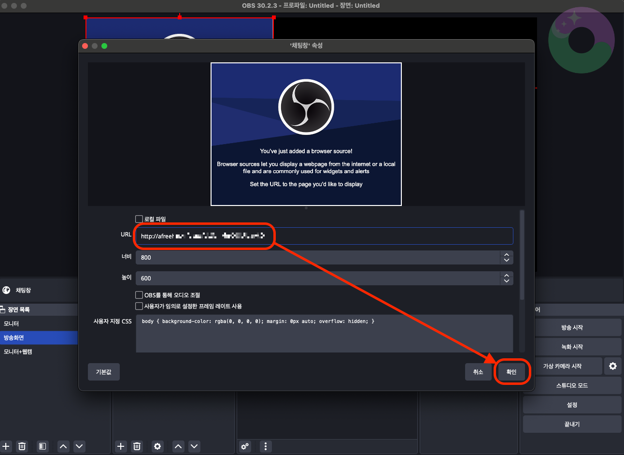This screenshot has height=455, width=624.
Task: Click the 높이 field showing 600
Action: pos(318,278)
